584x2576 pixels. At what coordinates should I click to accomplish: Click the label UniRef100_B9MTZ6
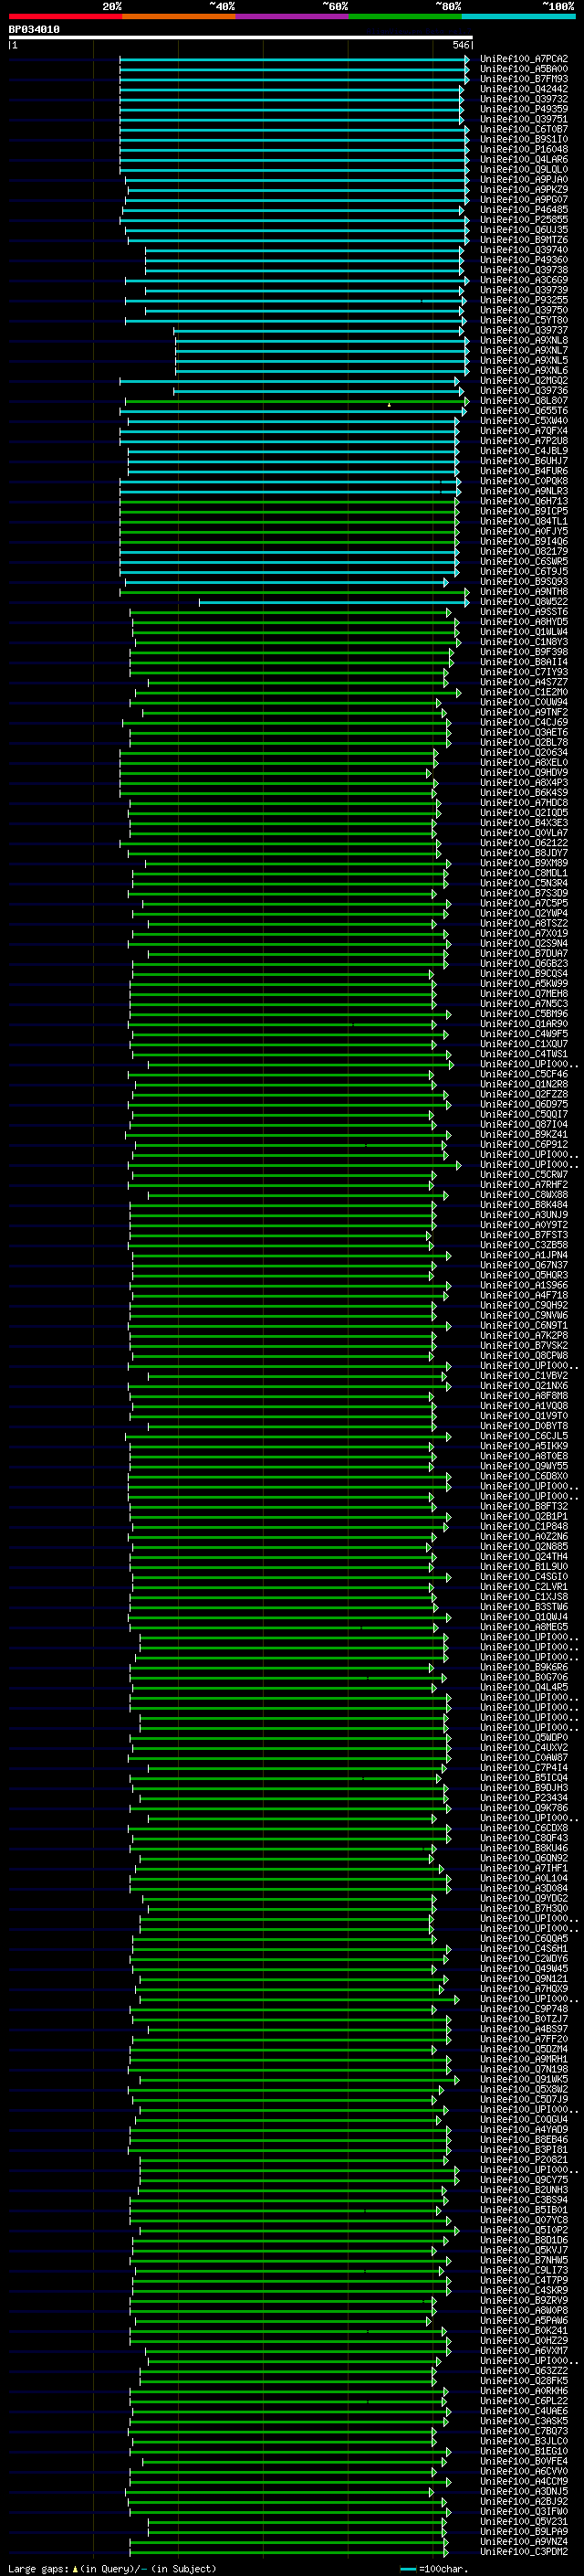click(524, 240)
